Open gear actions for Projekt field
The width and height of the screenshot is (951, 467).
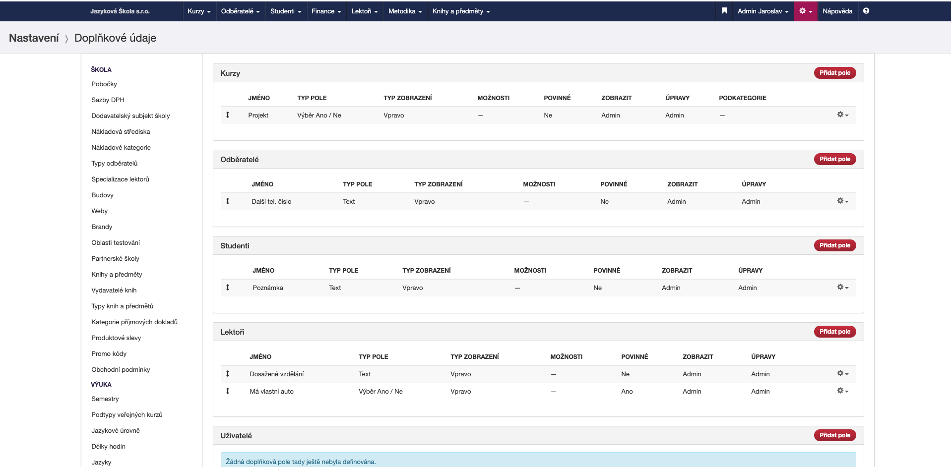pos(843,115)
